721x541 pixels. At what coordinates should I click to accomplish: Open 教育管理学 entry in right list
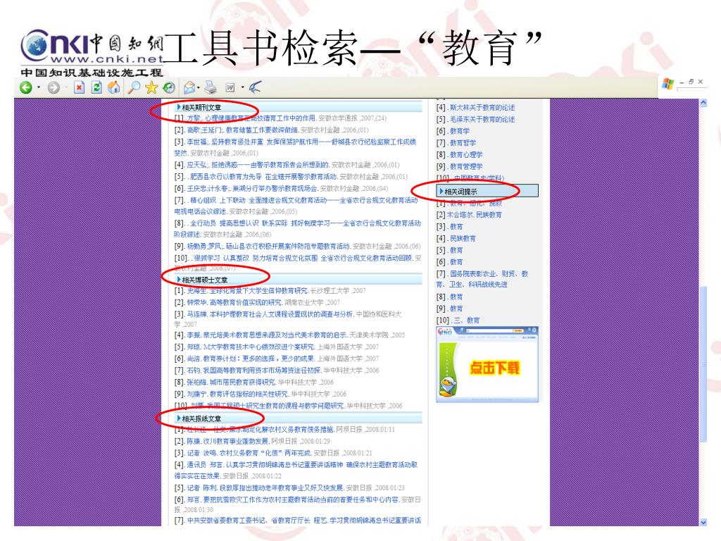(466, 166)
